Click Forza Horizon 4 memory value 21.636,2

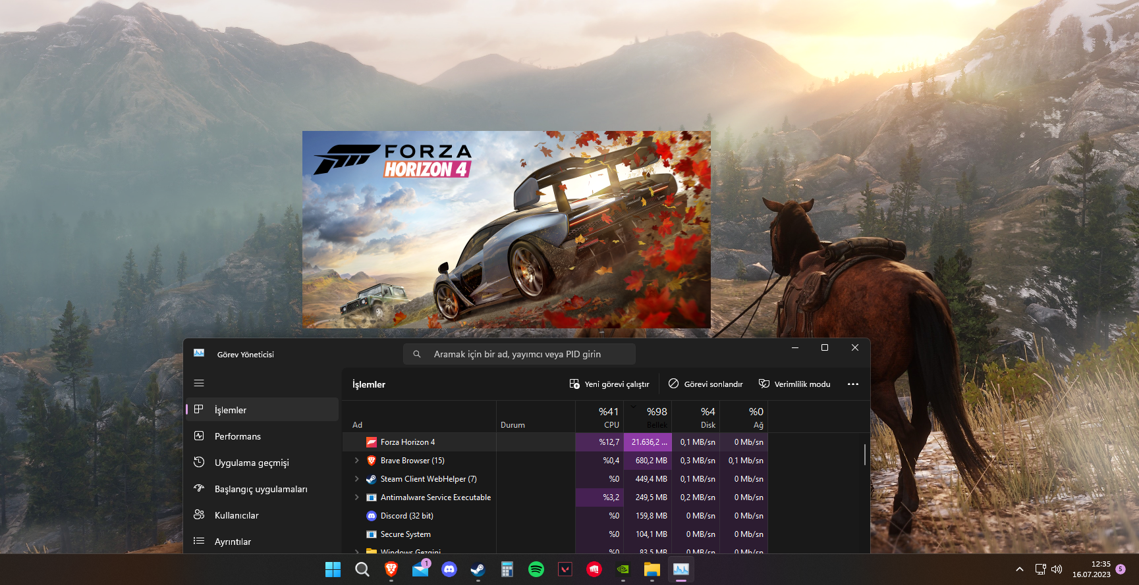[x=648, y=442]
